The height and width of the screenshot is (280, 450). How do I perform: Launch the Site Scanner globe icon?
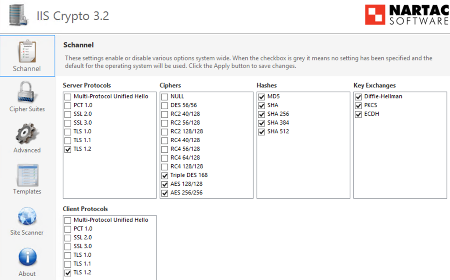[x=27, y=216]
